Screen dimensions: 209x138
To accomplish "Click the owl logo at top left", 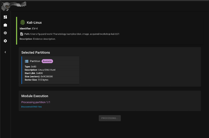I will (14, 6).
